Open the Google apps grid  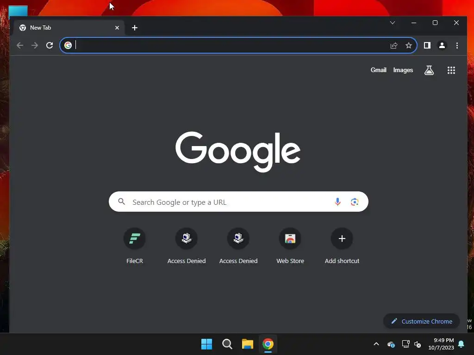point(451,70)
